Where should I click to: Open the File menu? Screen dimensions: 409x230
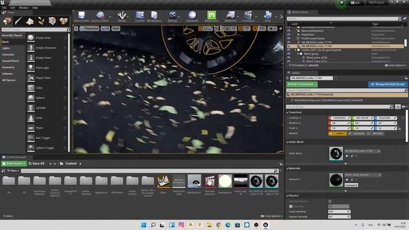(x=4, y=8)
